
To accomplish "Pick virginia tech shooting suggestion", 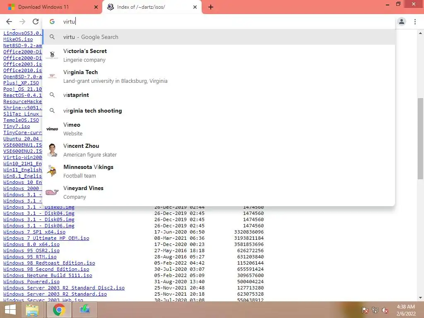I will pyautogui.click(x=219, y=111).
